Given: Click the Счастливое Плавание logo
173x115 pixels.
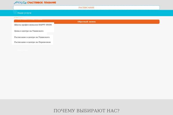Looking at the screenshot, I should (x=35, y=3).
